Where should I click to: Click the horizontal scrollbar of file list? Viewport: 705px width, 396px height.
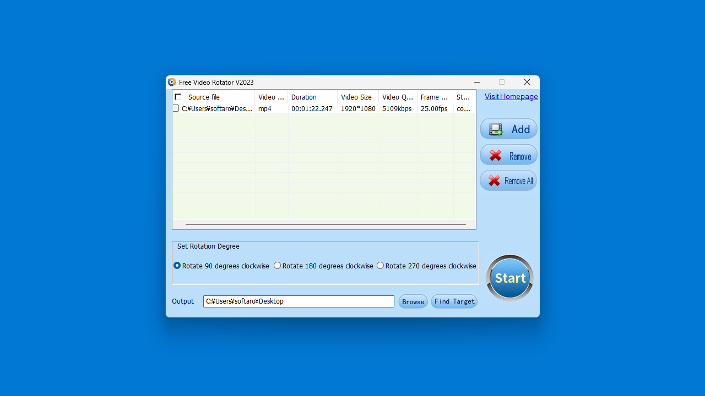[x=326, y=224]
